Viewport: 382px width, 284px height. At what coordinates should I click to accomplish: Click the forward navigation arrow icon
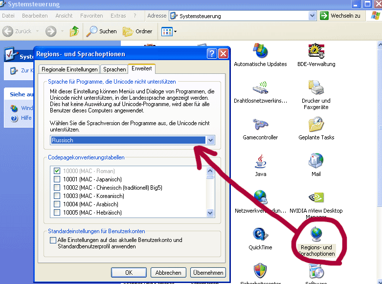(51, 31)
